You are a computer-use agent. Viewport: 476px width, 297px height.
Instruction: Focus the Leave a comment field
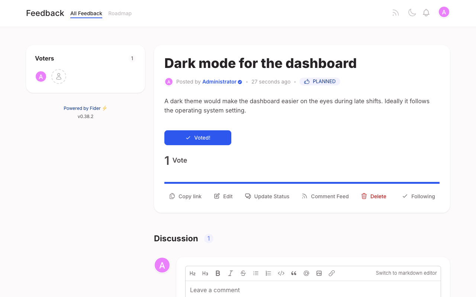pos(313,290)
